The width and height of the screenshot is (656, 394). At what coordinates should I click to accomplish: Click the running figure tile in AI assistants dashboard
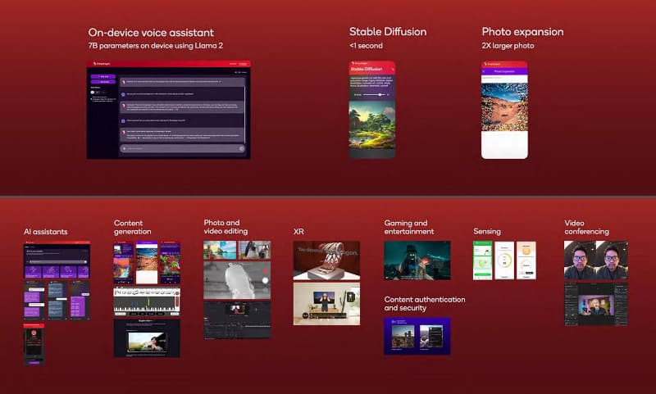coord(33,272)
